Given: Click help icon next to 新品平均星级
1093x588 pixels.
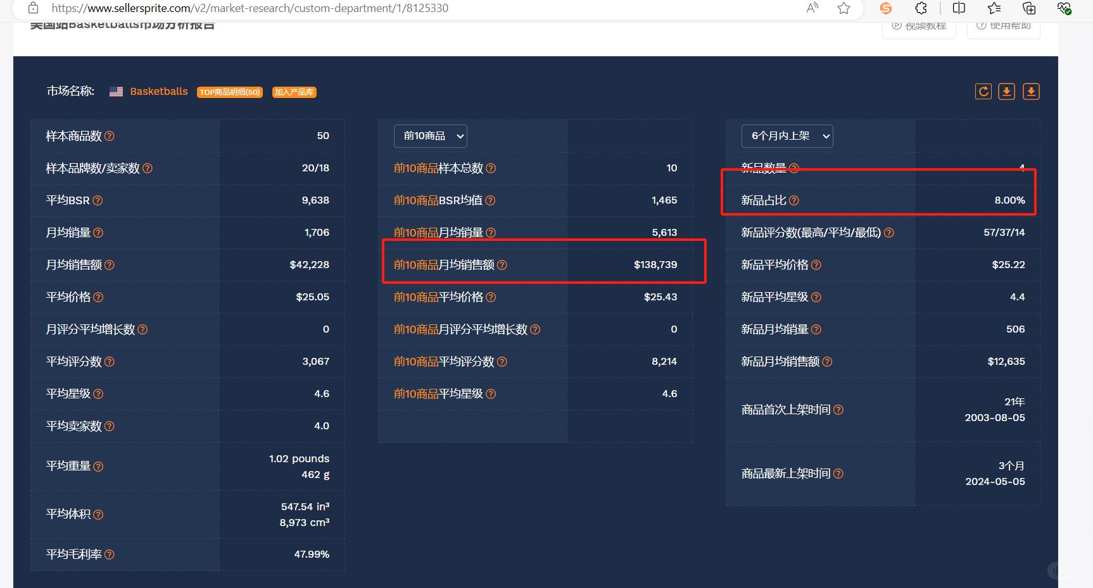Looking at the screenshot, I should coord(816,297).
